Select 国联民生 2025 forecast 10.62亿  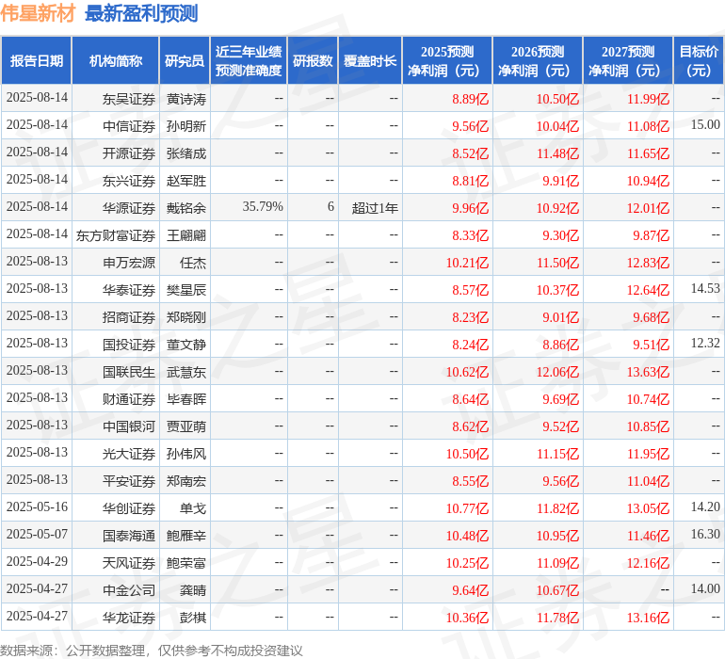click(x=467, y=371)
